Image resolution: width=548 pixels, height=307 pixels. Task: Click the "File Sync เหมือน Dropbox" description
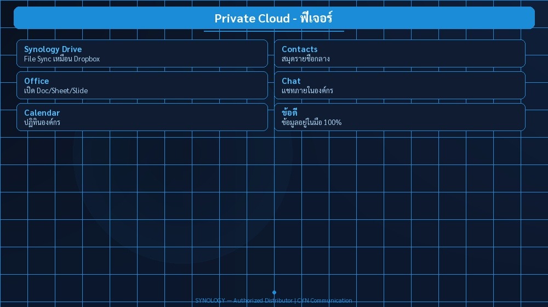pos(62,59)
